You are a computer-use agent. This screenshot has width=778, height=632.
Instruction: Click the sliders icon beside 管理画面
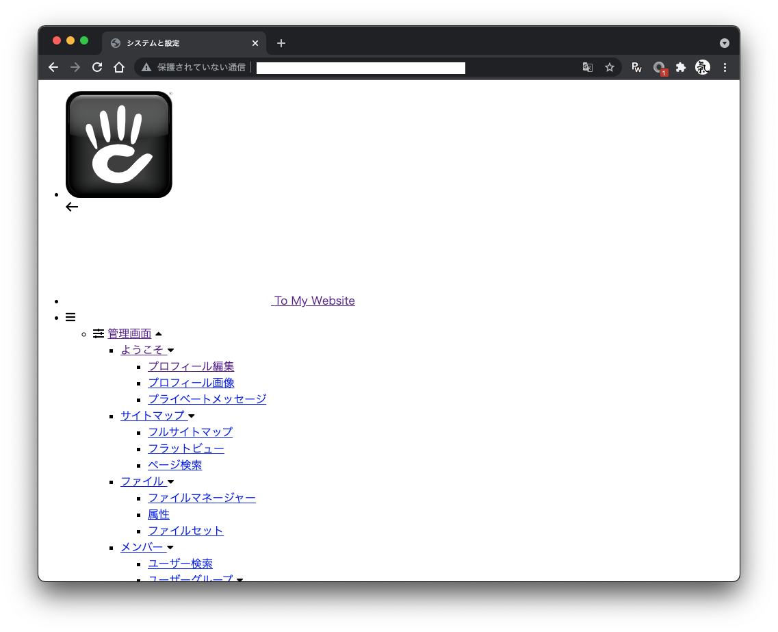tap(99, 333)
